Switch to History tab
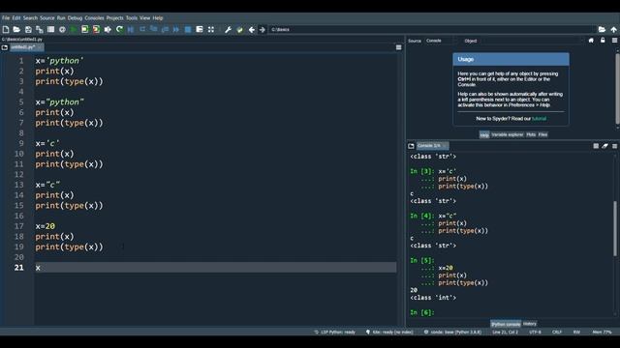620x348 pixels. 530,324
